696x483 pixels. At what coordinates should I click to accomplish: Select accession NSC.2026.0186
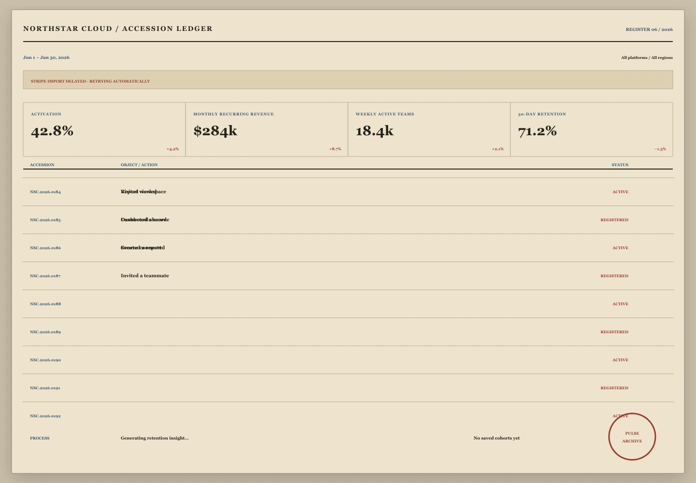coord(45,248)
